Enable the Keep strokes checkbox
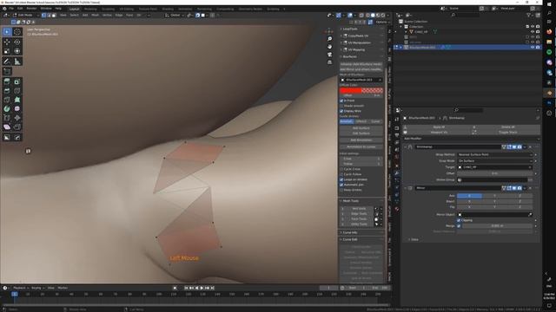Image resolution: width=556 pixels, height=312 pixels. 341,190
